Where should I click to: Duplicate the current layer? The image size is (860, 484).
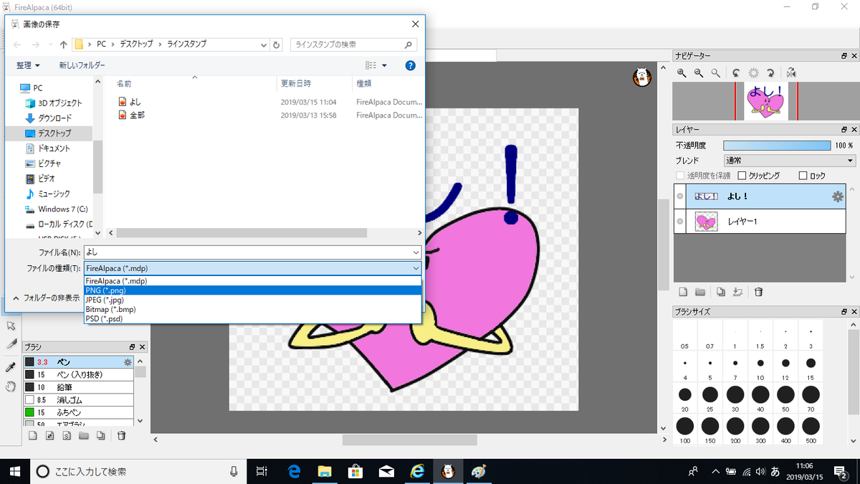click(x=721, y=292)
